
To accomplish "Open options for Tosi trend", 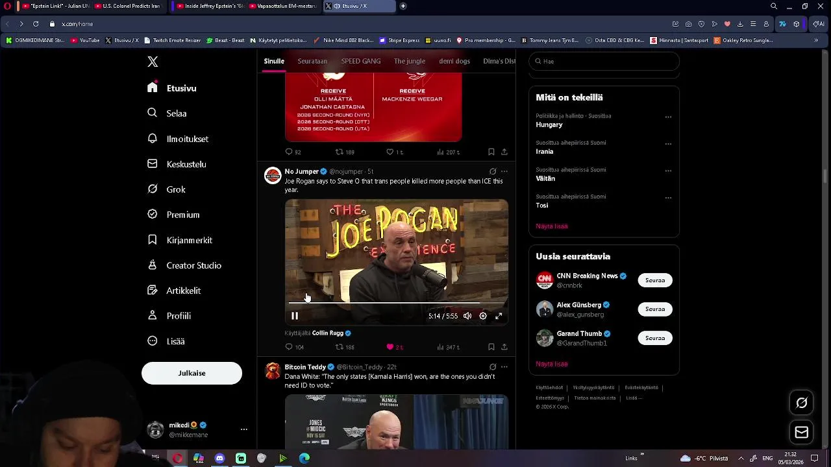I will (x=668, y=198).
